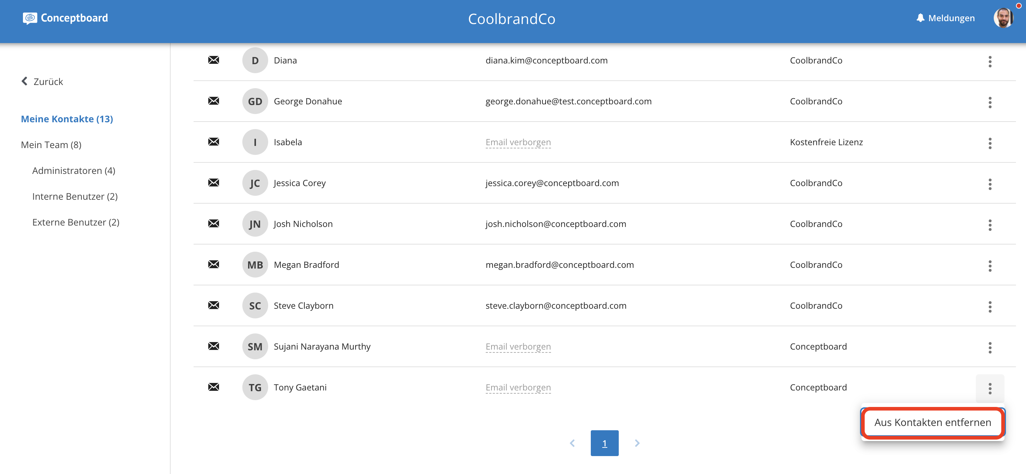Open the three-dot menu for Steve Clayborn
Screen dimensions: 1026x474
click(990, 307)
